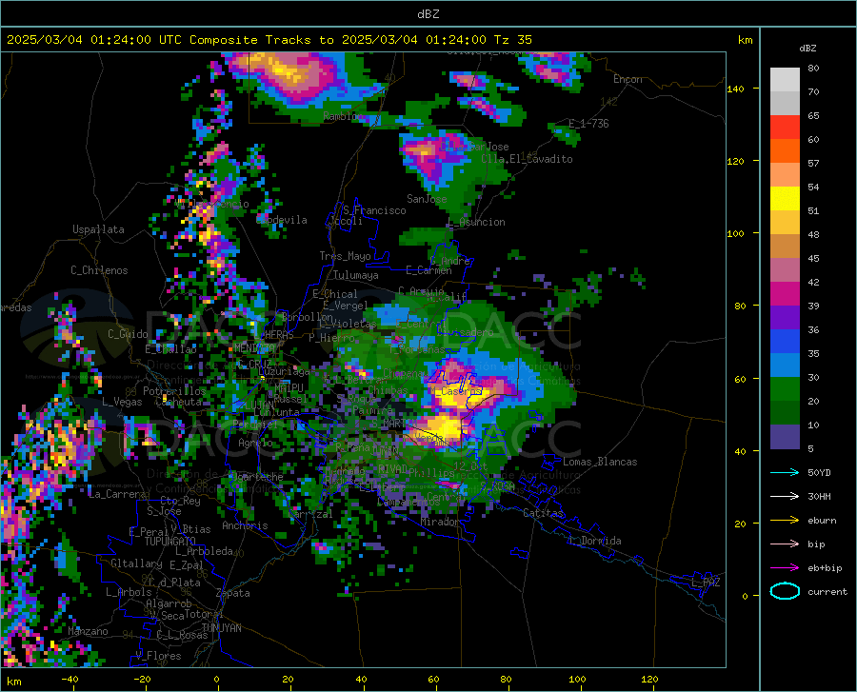The image size is (857, 692).
Task: Click the dBZ label above the color scale
Action: coord(807,48)
